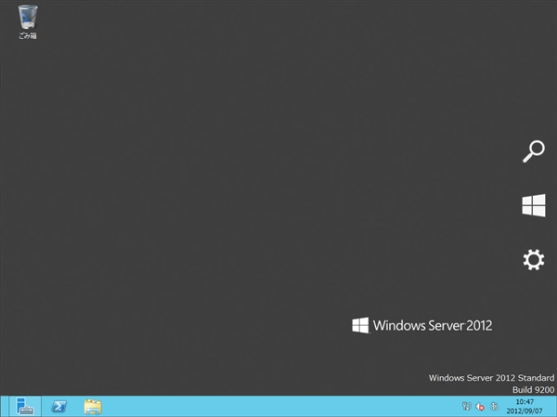Open the network status tray icon
Image resolution: width=557 pixels, height=417 pixels.
(466, 406)
